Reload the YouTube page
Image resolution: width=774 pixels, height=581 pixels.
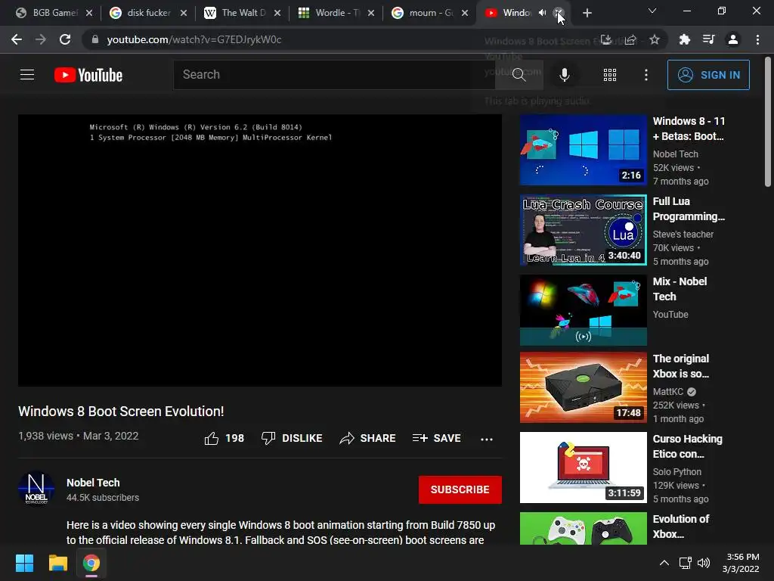coord(65,39)
